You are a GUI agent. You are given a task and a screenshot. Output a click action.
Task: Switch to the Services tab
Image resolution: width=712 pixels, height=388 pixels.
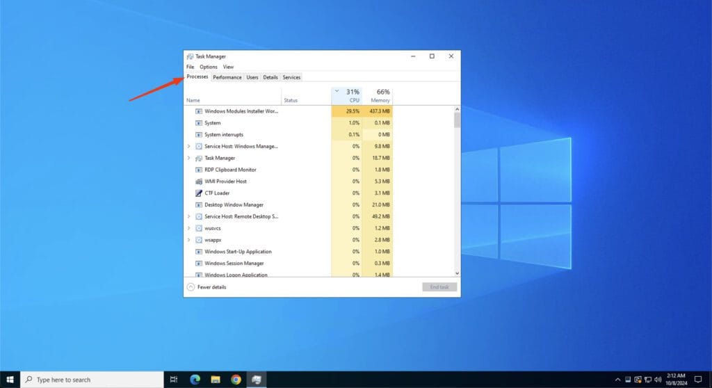(x=291, y=77)
